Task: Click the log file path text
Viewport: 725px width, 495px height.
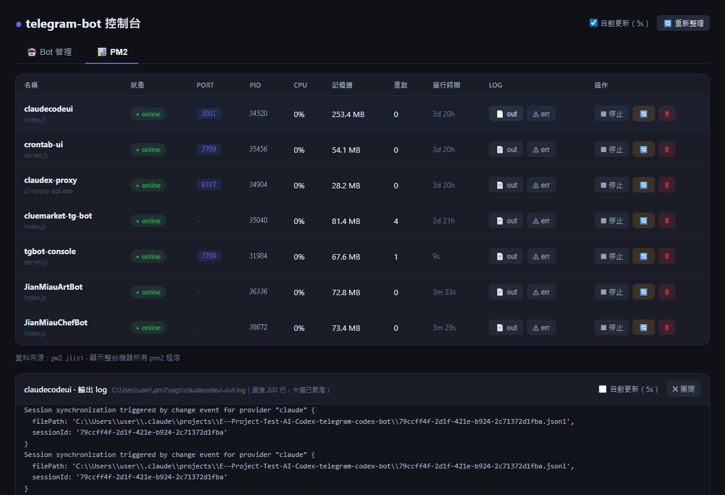Action: click(x=178, y=391)
